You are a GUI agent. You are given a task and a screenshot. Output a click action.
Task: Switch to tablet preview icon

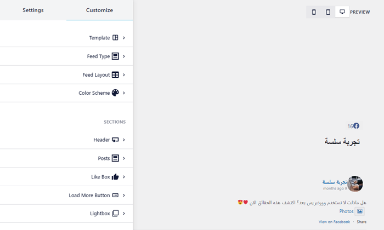coord(328,12)
